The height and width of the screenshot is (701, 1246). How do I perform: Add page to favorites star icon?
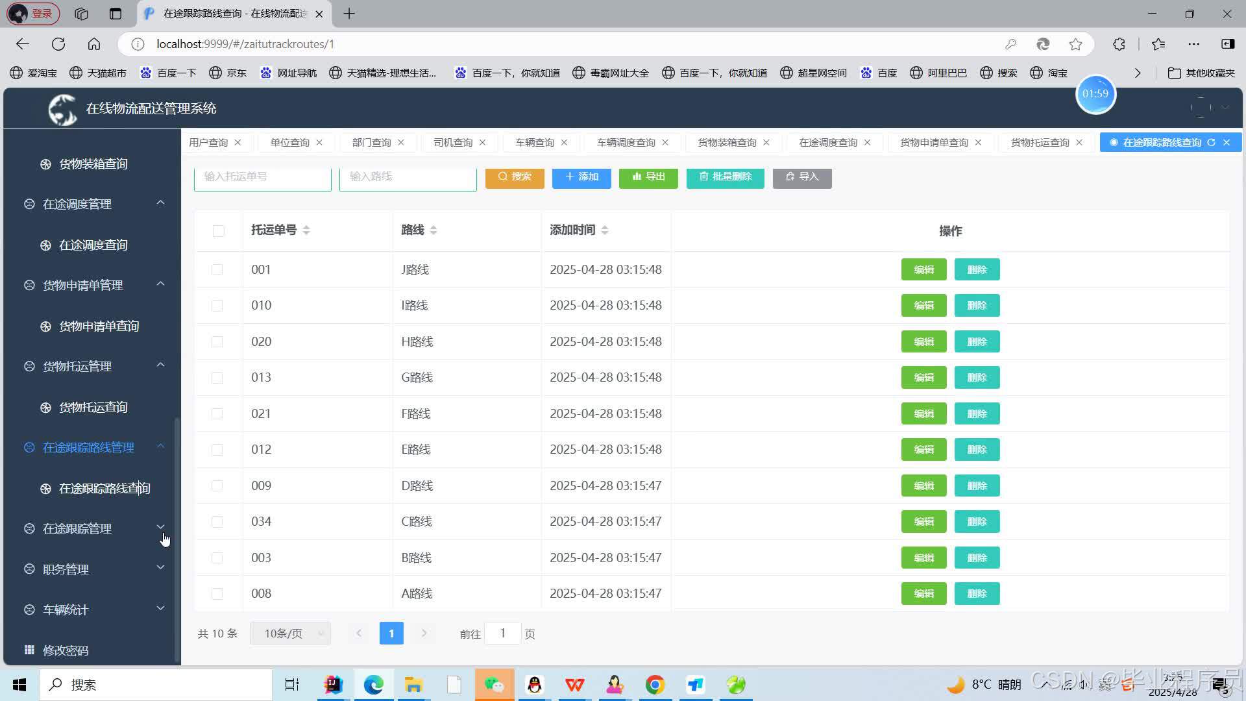(1075, 44)
